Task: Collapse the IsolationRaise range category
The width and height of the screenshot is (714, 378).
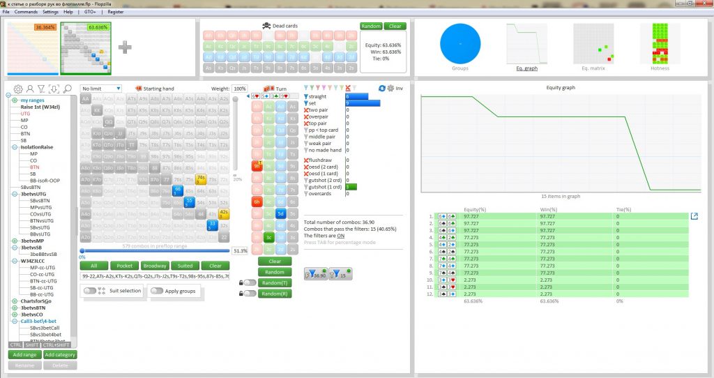Action: tap(15, 147)
